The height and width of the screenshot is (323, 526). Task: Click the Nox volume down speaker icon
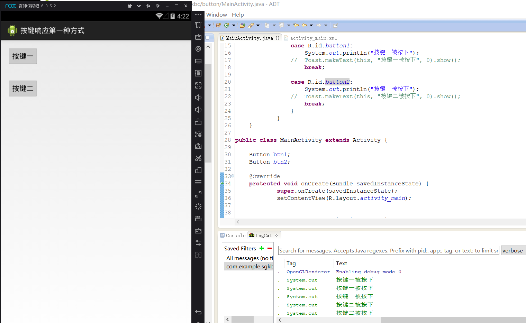point(198,110)
